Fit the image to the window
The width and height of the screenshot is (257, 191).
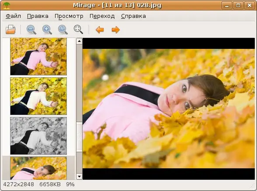point(78,30)
